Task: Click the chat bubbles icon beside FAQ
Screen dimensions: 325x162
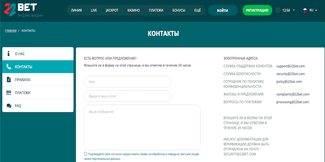Action: (x=9, y=106)
